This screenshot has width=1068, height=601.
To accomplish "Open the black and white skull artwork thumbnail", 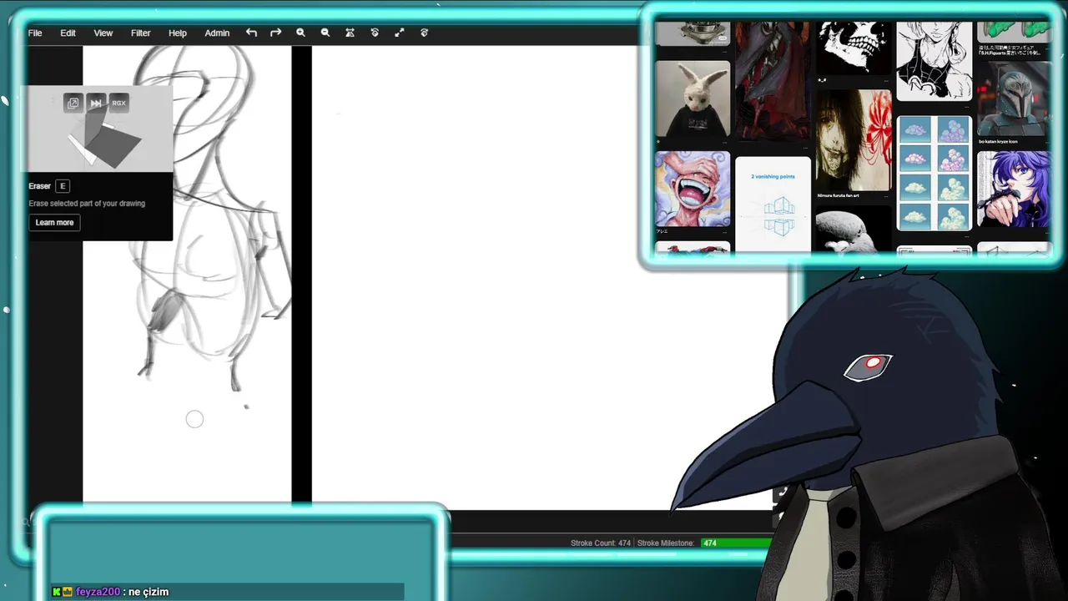I will (x=853, y=48).
